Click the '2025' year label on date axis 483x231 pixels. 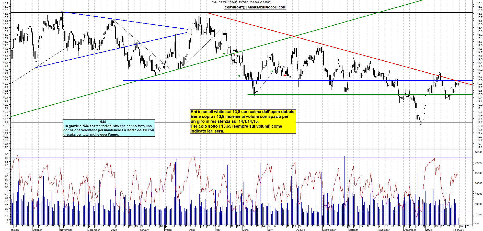[429, 230]
